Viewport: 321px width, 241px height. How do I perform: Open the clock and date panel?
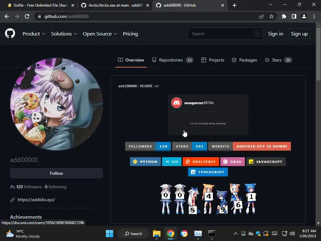(x=308, y=233)
